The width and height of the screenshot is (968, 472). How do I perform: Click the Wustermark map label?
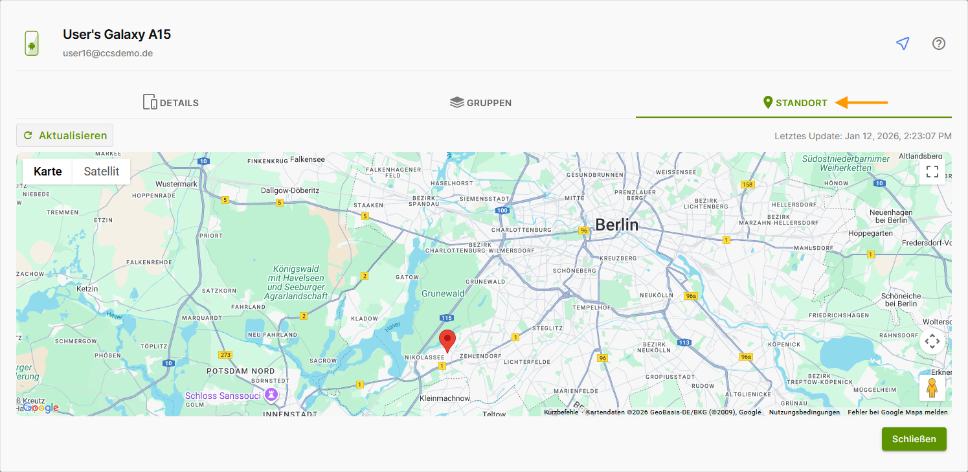pyautogui.click(x=176, y=184)
